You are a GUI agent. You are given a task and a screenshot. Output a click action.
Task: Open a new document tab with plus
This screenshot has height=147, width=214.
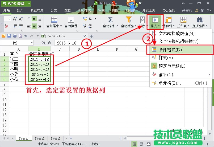coord(91,36)
